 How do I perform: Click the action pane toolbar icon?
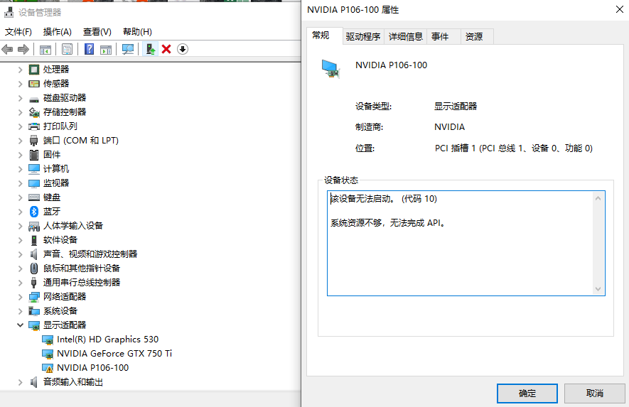click(x=106, y=49)
